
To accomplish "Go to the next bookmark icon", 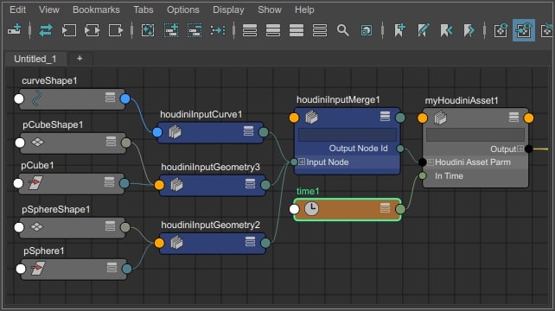I will tap(469, 30).
